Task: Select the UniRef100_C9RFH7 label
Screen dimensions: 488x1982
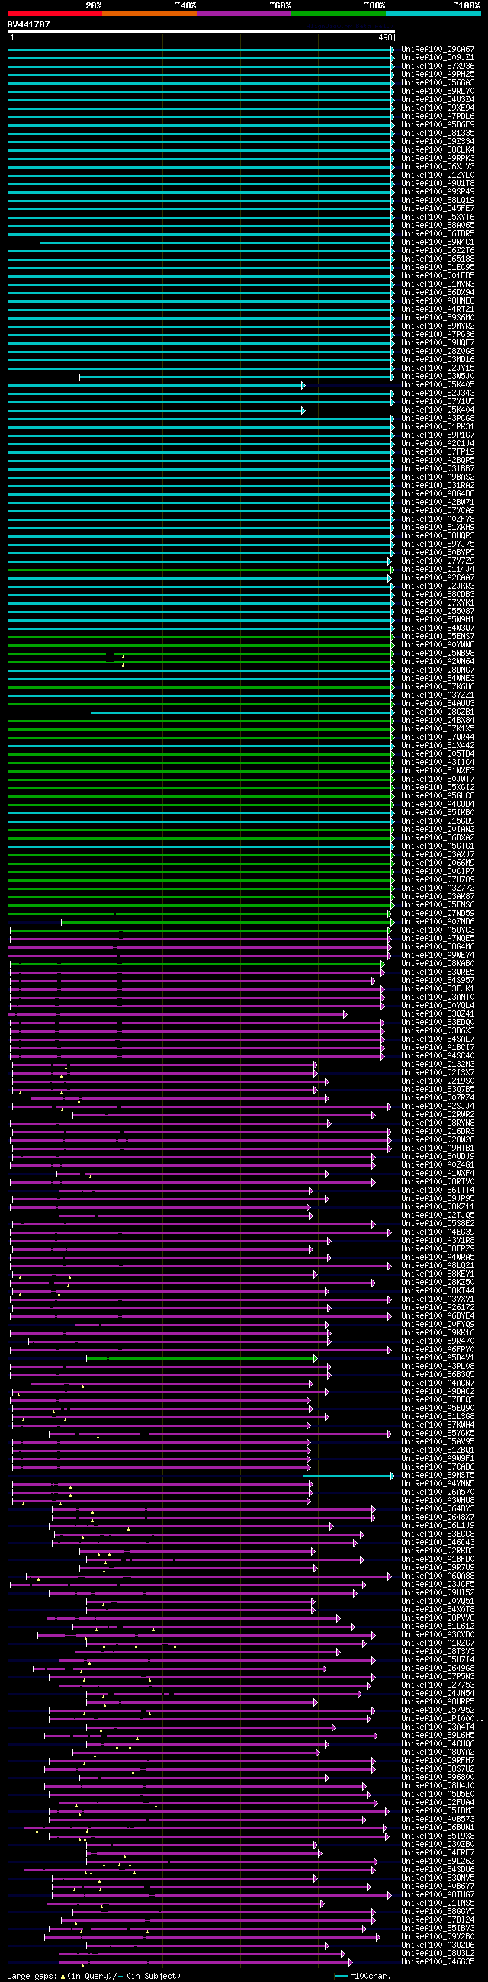Action: pos(438,1761)
